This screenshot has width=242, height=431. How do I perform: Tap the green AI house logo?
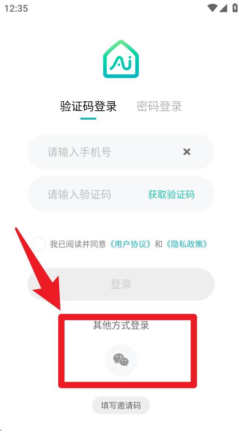[x=121, y=59]
